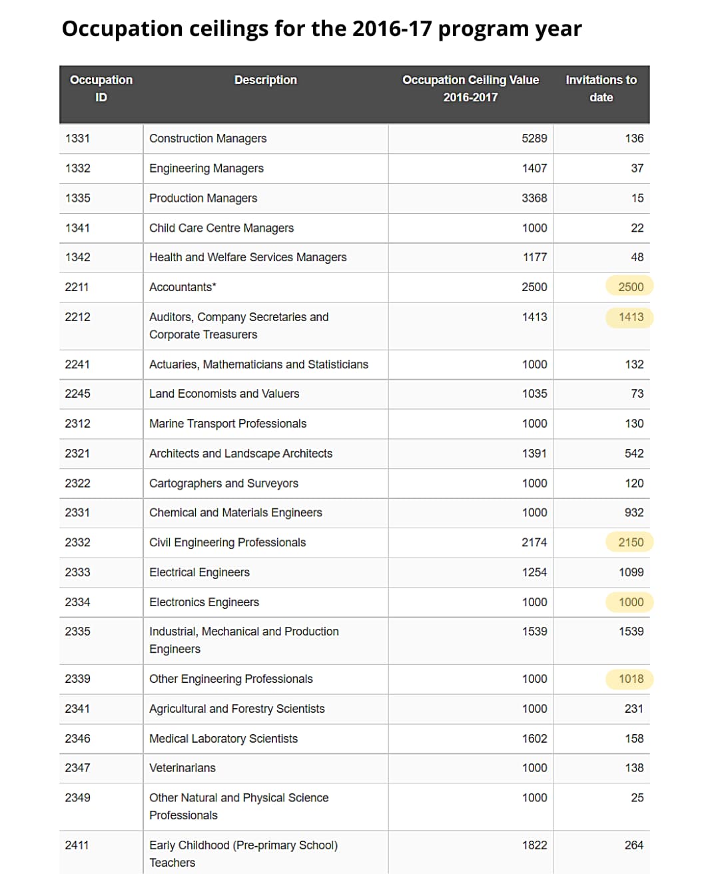Click invitations value 25

click(637, 798)
